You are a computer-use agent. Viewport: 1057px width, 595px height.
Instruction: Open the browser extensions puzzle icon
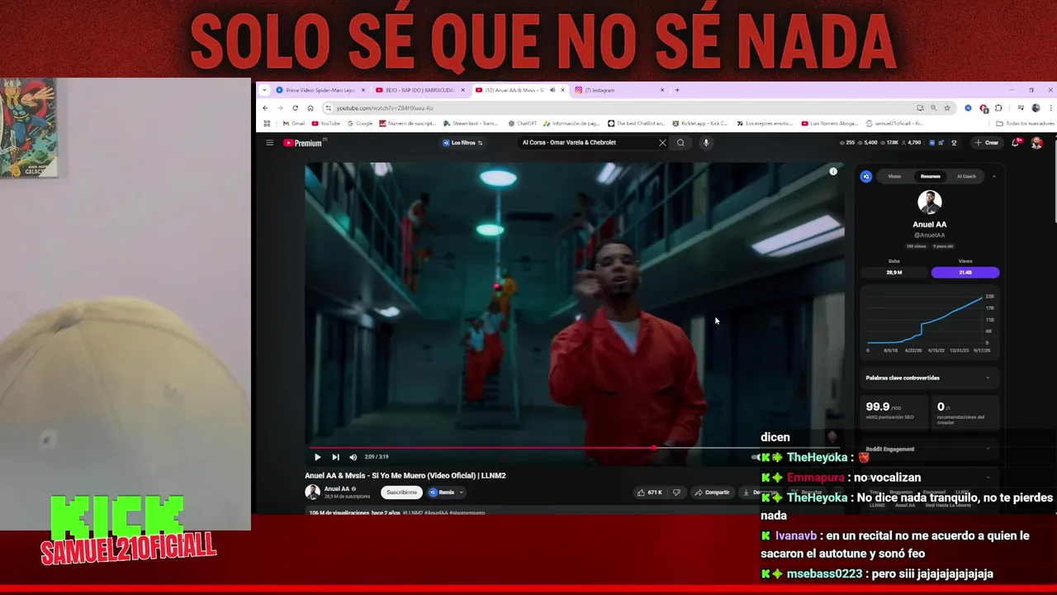point(998,108)
